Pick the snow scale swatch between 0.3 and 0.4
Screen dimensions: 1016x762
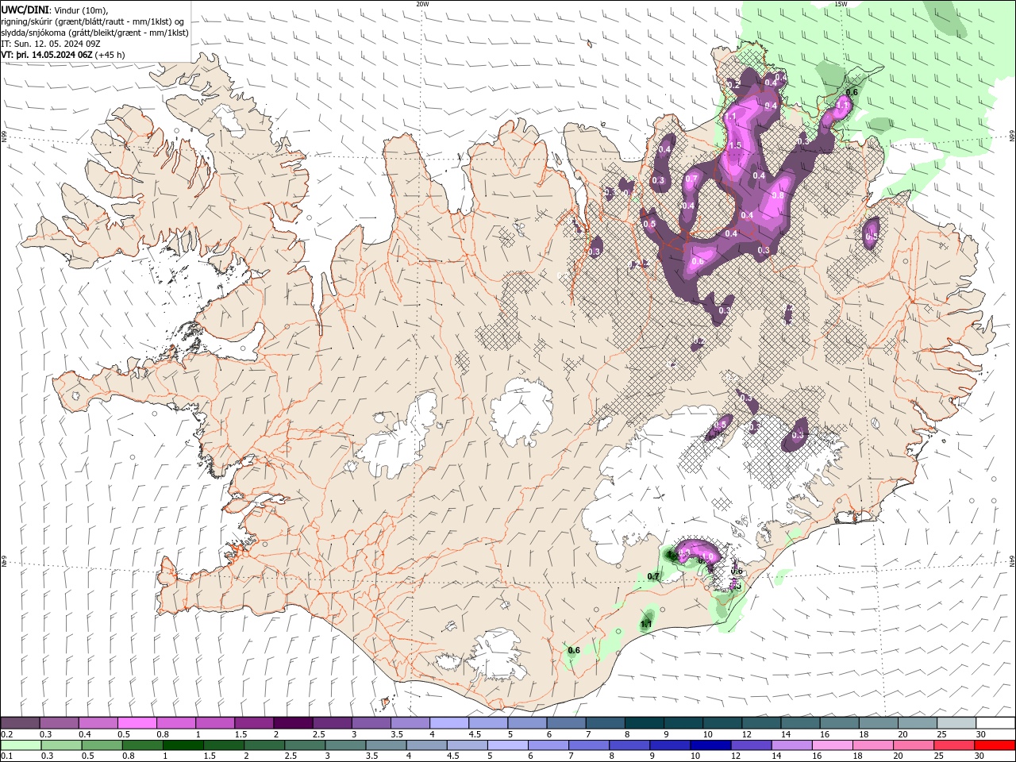[59, 722]
